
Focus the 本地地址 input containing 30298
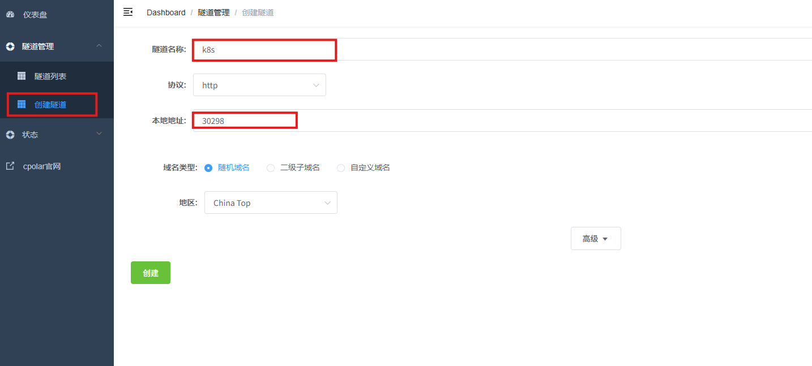pyautogui.click(x=502, y=120)
